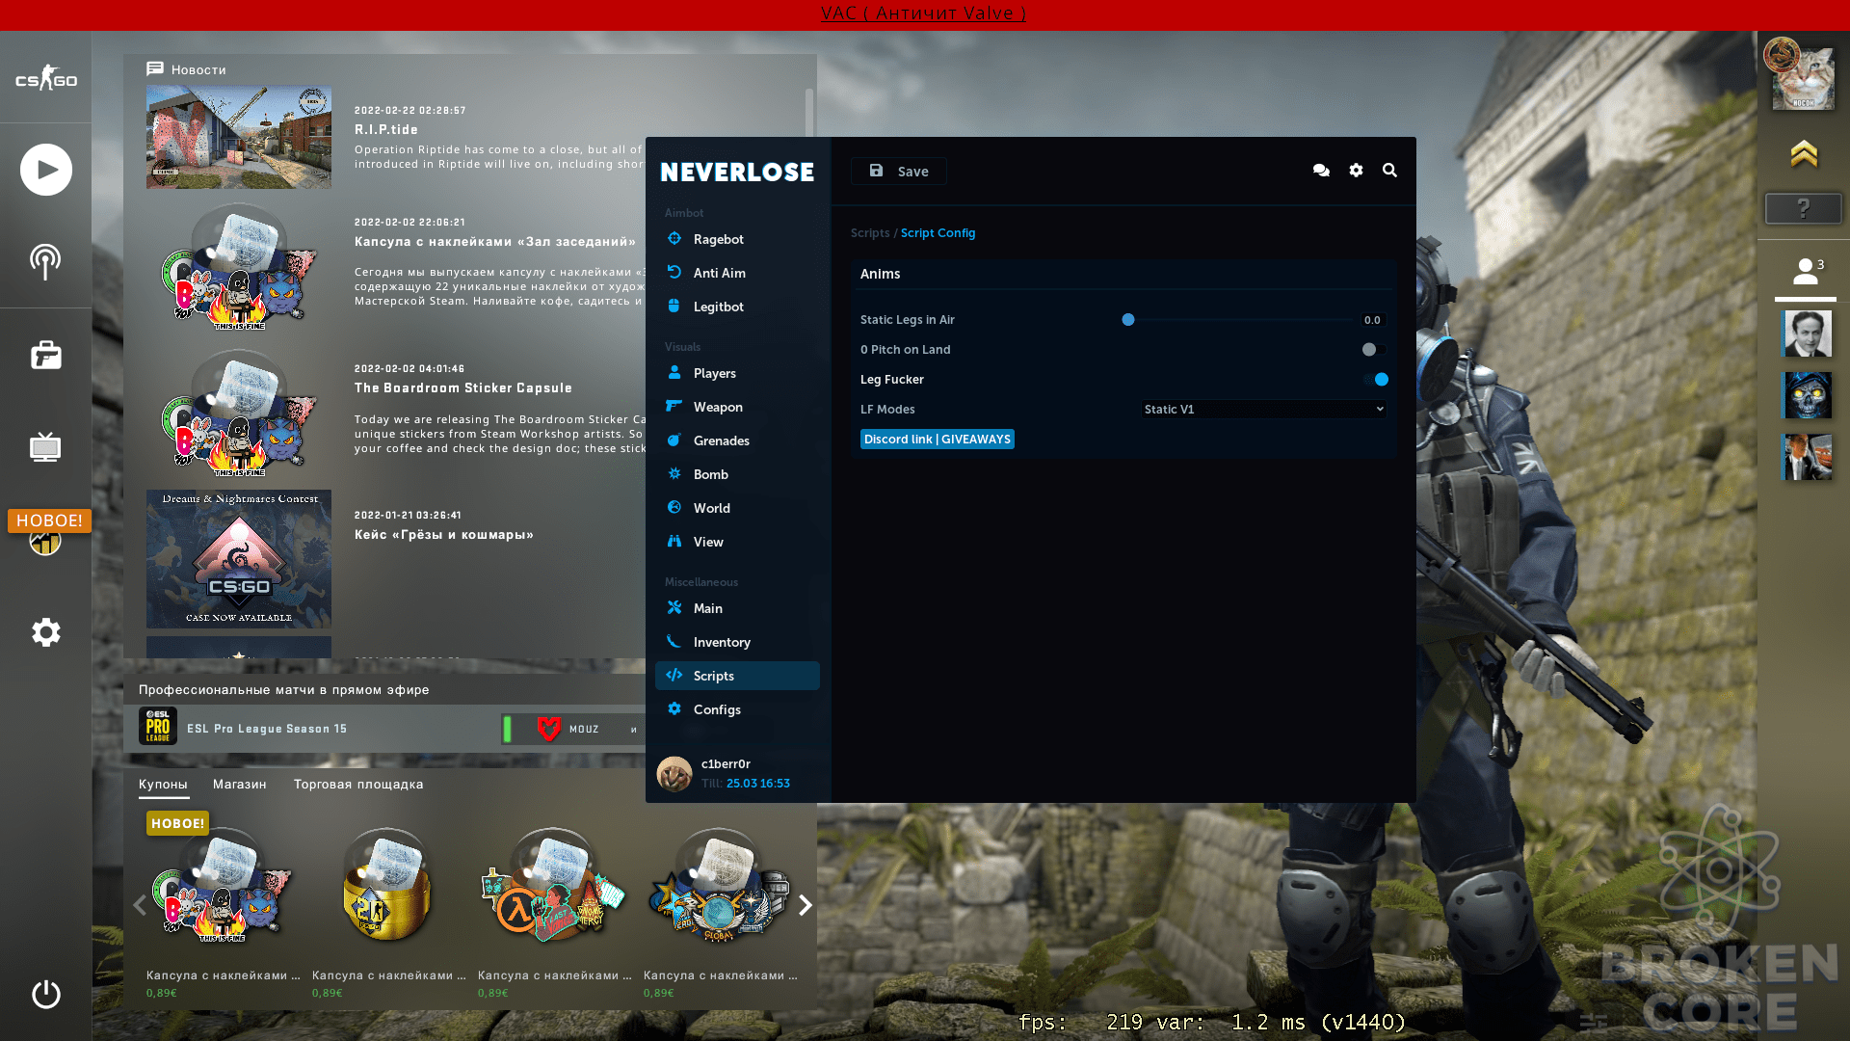Click the VAC Античит Valve link
The width and height of the screenshot is (1850, 1041).
tap(923, 13)
